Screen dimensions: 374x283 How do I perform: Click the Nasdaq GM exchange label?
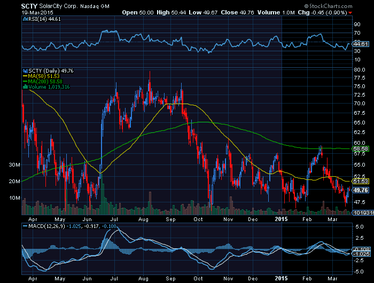[95, 6]
